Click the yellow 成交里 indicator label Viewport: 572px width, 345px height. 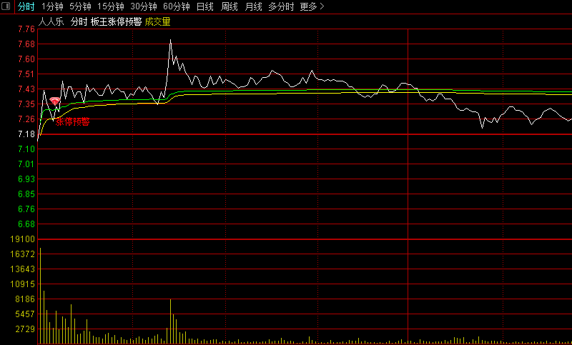click(x=157, y=21)
